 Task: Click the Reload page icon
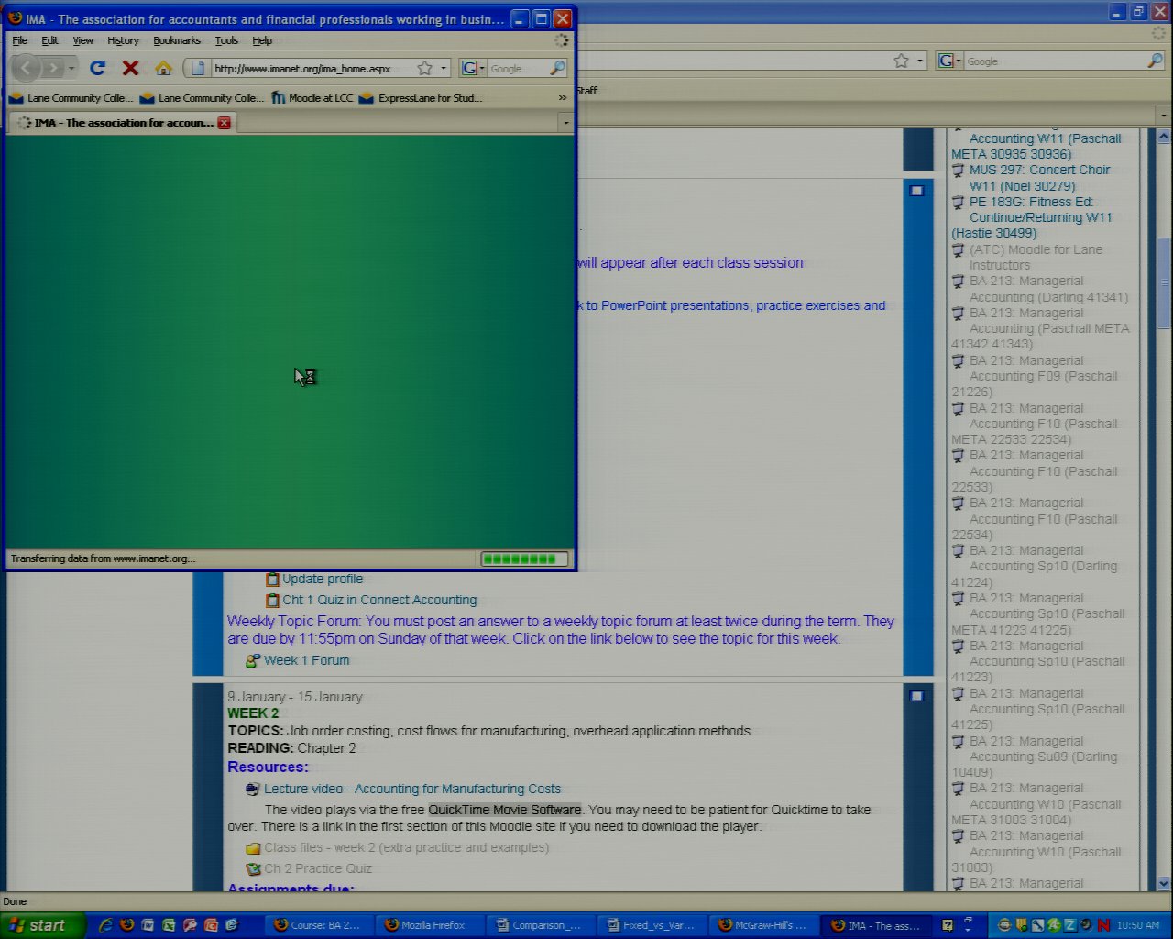[98, 68]
